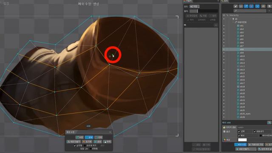The image size is (272, 153).
Task: Click mesh icon next to ob26
Action: point(238,117)
